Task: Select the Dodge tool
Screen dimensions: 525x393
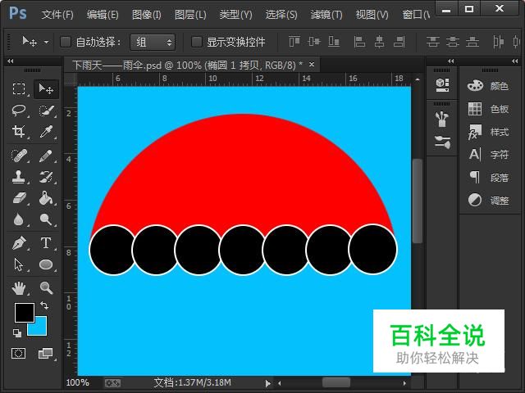Action: [46, 219]
